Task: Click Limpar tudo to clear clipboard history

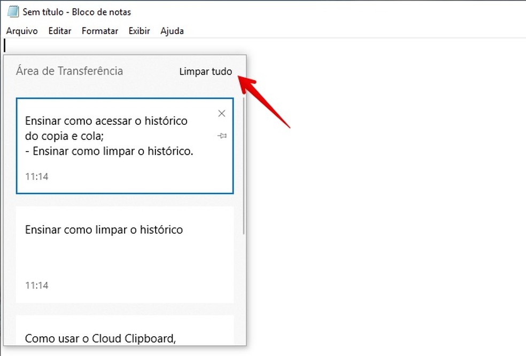Action: click(x=206, y=72)
